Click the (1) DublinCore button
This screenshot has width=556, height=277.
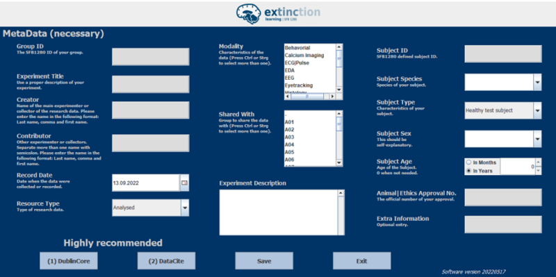(x=68, y=261)
